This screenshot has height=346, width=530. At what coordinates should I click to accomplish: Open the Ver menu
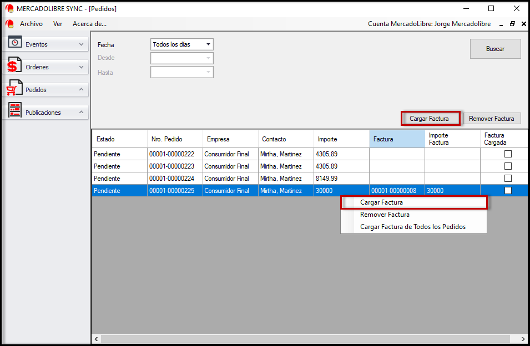point(58,24)
